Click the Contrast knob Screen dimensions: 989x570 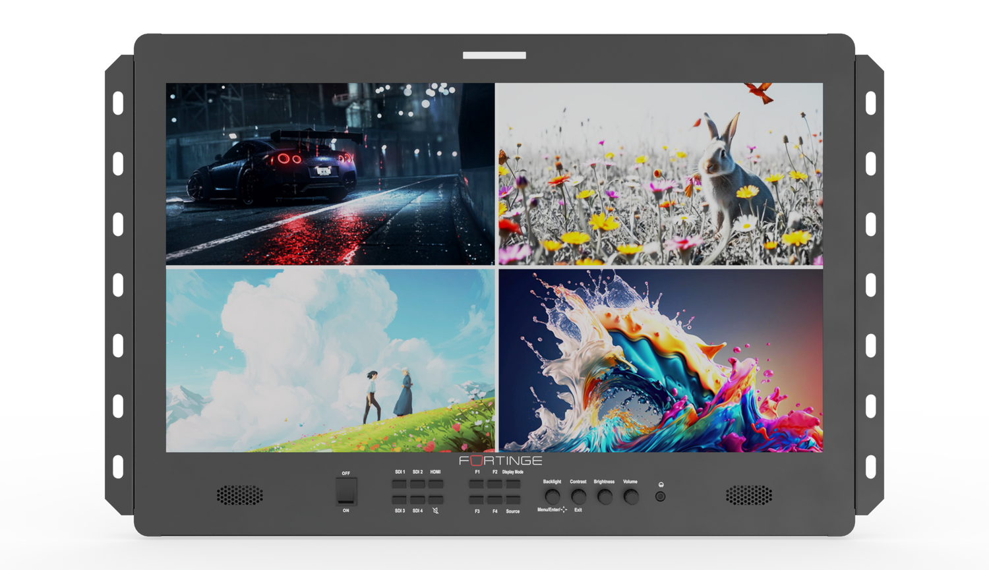coord(578,496)
